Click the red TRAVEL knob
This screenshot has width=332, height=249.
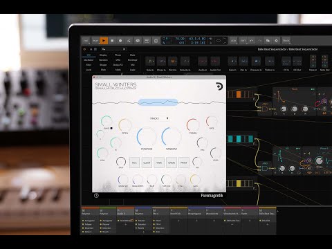(x=193, y=125)
